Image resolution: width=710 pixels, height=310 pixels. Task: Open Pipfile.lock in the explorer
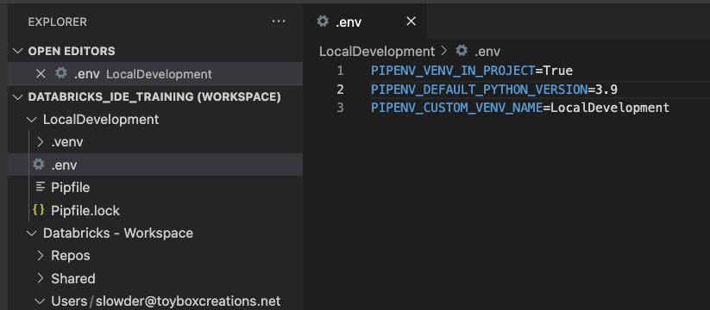point(85,211)
